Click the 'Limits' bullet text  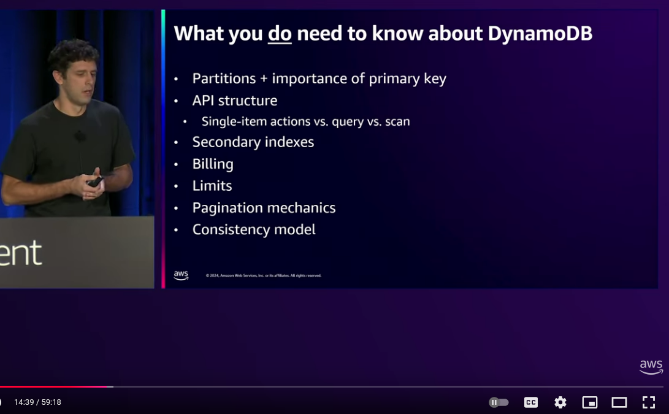212,186
